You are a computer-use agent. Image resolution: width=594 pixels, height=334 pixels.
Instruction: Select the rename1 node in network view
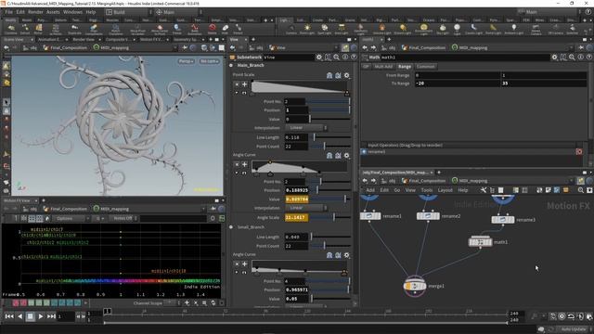pos(370,216)
